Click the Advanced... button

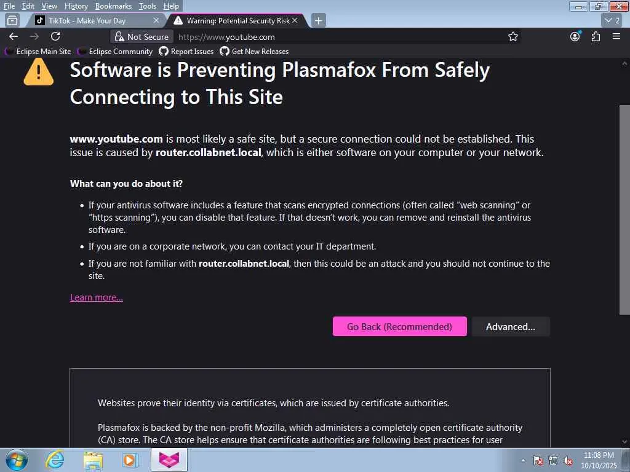(511, 327)
